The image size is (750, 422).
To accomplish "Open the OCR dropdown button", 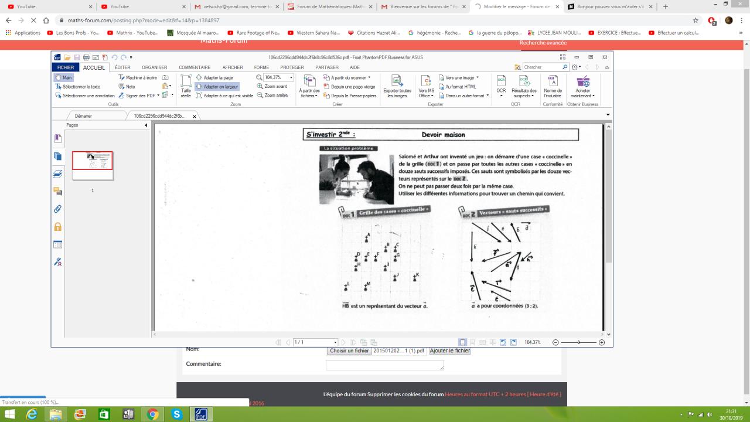I will (501, 87).
